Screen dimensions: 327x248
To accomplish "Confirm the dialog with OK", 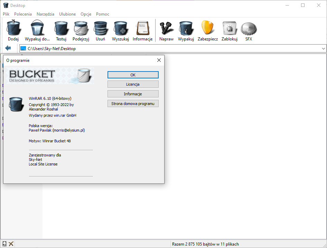I will coord(133,75).
